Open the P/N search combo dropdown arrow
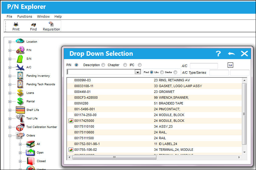Image resolution: width=256 pixels, height=170 pixels. tap(138, 72)
